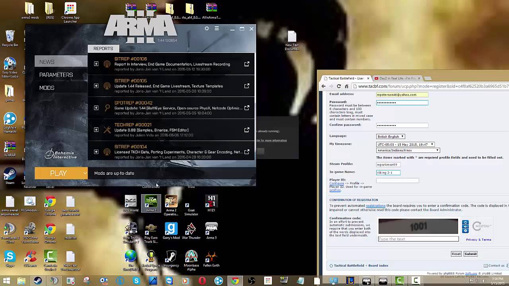Click the empty Player ID field
509x286 pixels.
tap(397, 180)
